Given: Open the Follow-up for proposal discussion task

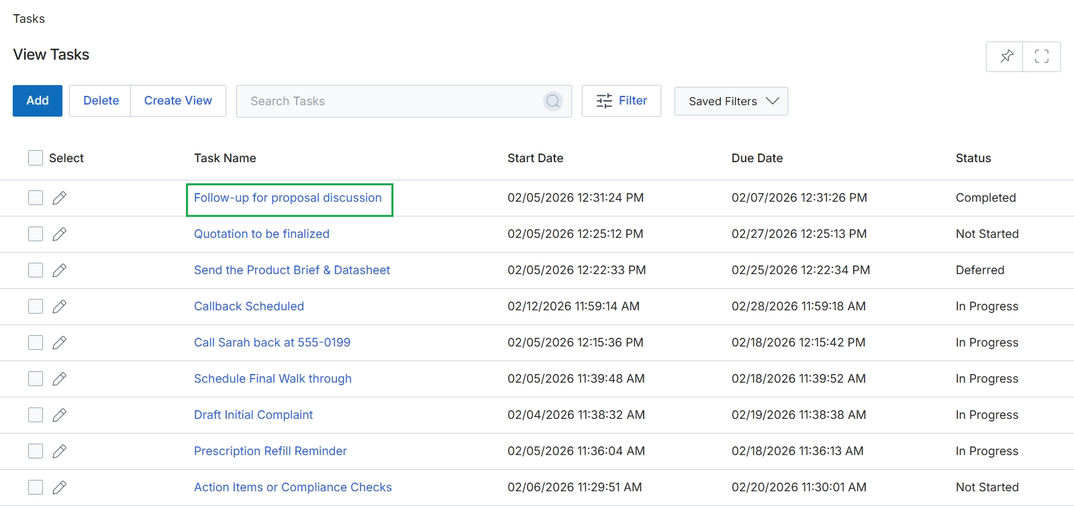Looking at the screenshot, I should (x=288, y=198).
